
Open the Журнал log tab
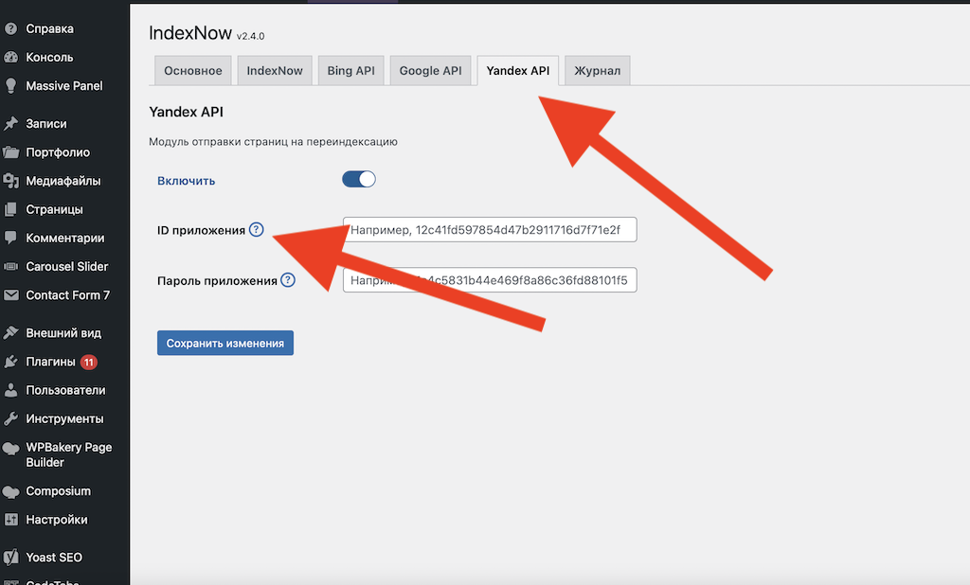point(597,70)
